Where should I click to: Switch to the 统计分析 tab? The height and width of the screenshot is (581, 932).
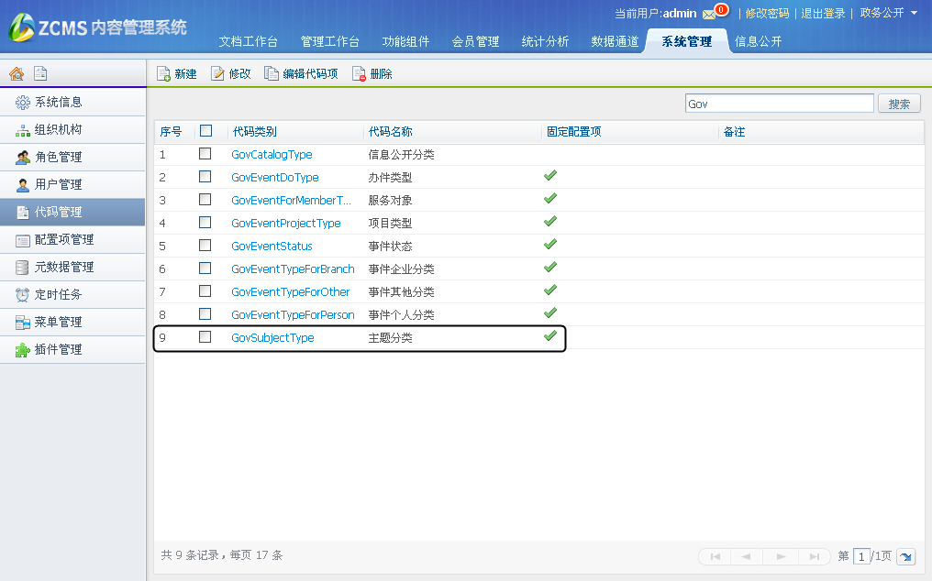(545, 41)
